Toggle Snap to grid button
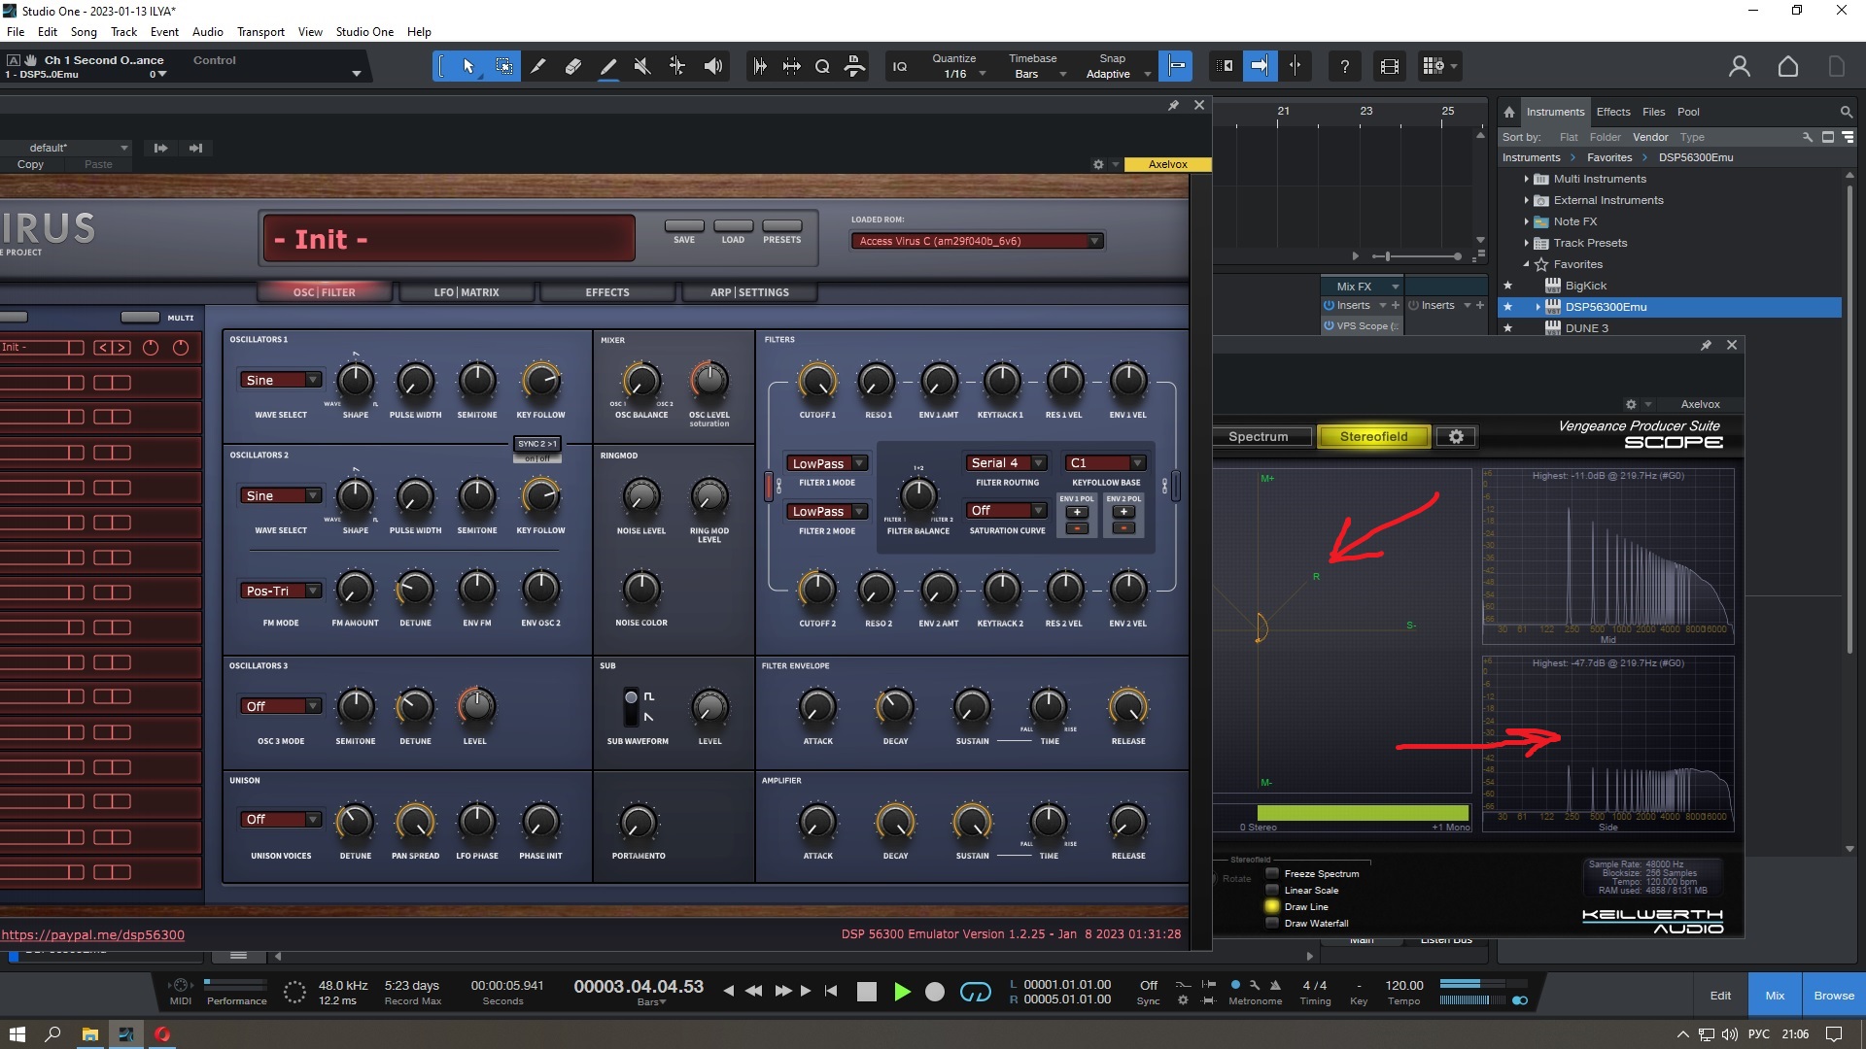 1176,66
